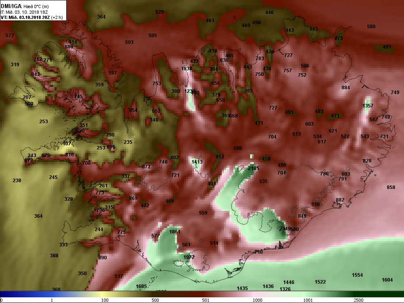This screenshot has height=303, width=404.
Task: Click the map value '585'
Action: coord(153,36)
